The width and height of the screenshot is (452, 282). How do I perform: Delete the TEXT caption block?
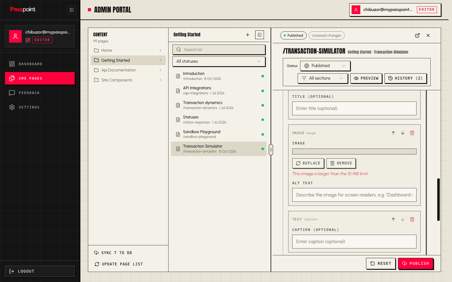click(412, 219)
